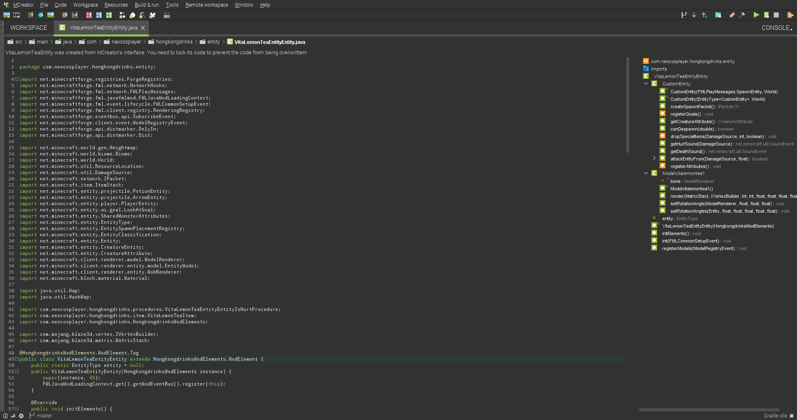Screen dimensions: 797x420
Task: Run the client with the green play icon
Action: click(756, 15)
